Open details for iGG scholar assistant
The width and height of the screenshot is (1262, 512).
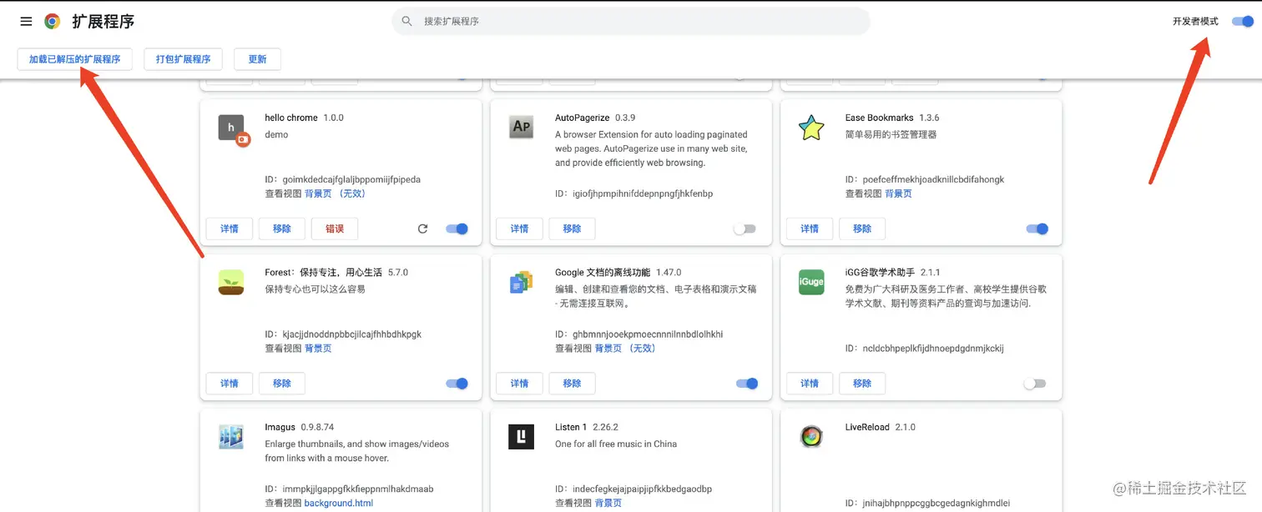[x=810, y=384]
